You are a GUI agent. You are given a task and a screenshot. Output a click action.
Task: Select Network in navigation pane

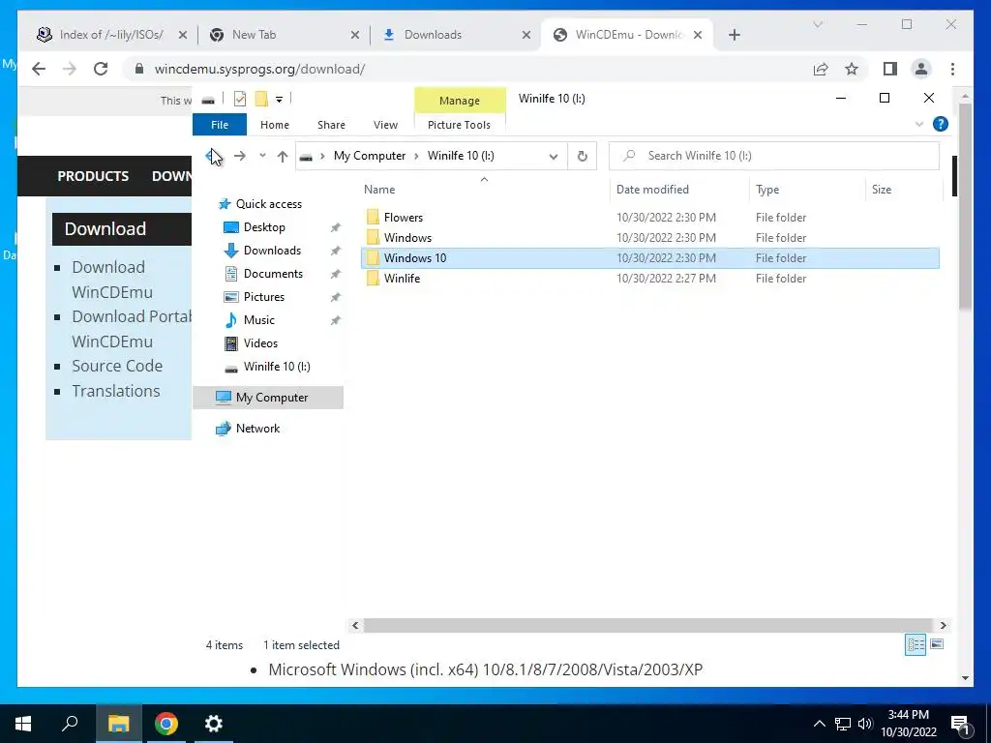pyautogui.click(x=257, y=429)
